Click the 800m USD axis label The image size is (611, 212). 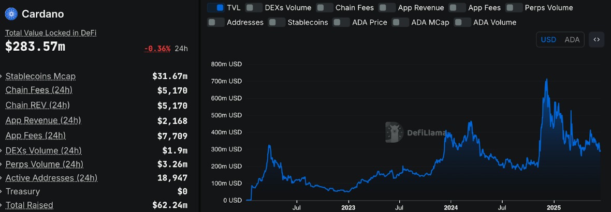click(x=226, y=64)
